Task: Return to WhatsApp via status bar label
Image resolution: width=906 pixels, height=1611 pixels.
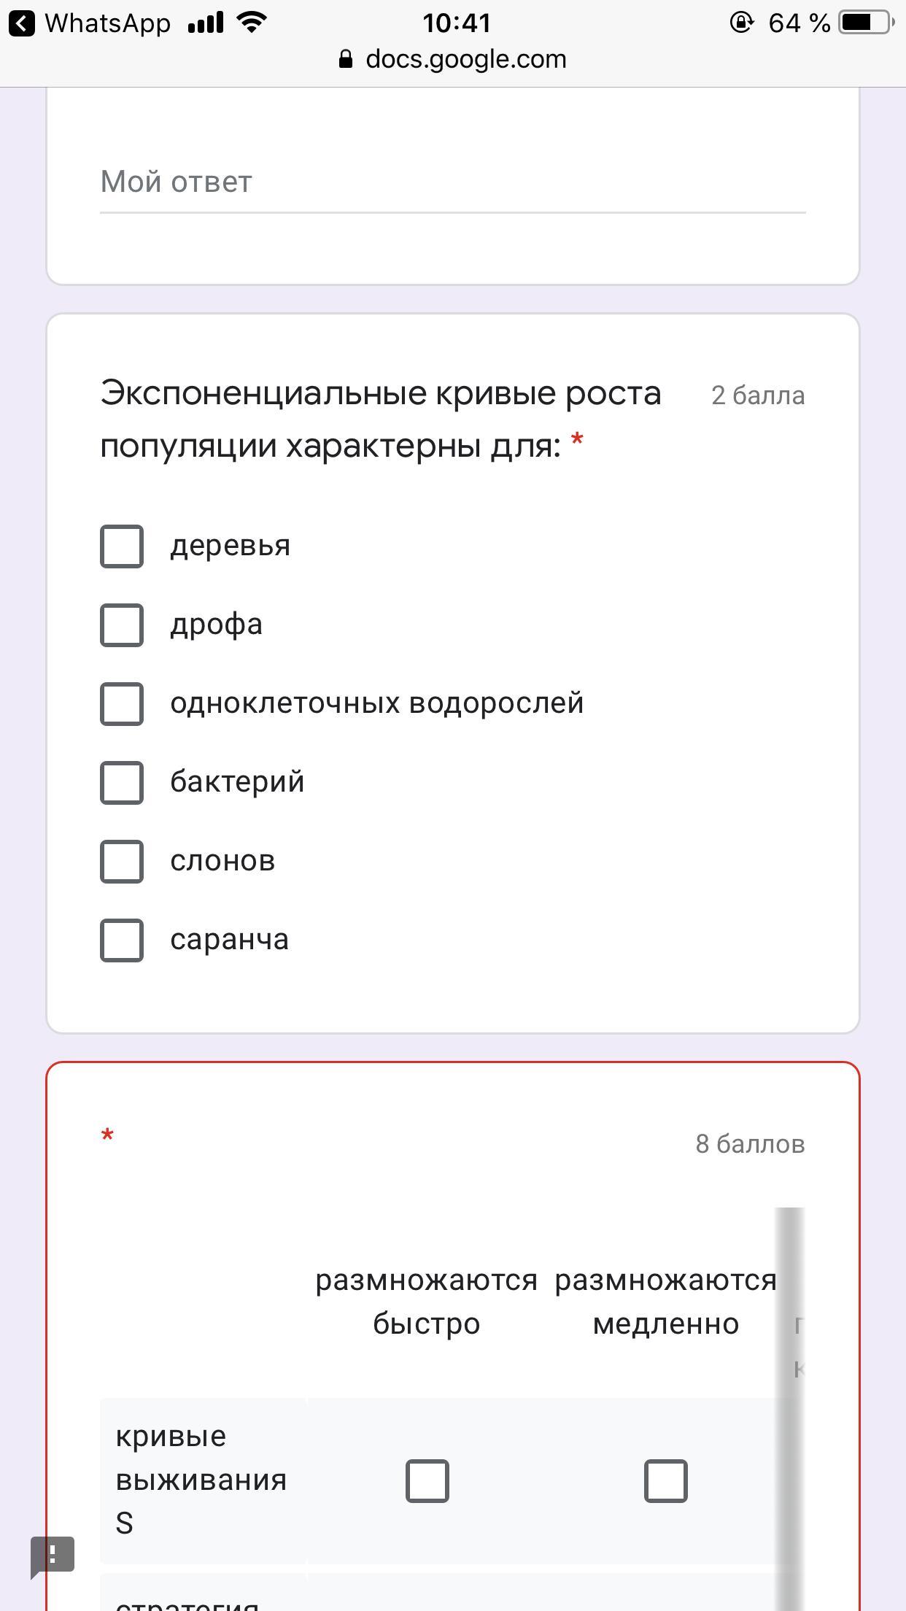Action: point(107,23)
